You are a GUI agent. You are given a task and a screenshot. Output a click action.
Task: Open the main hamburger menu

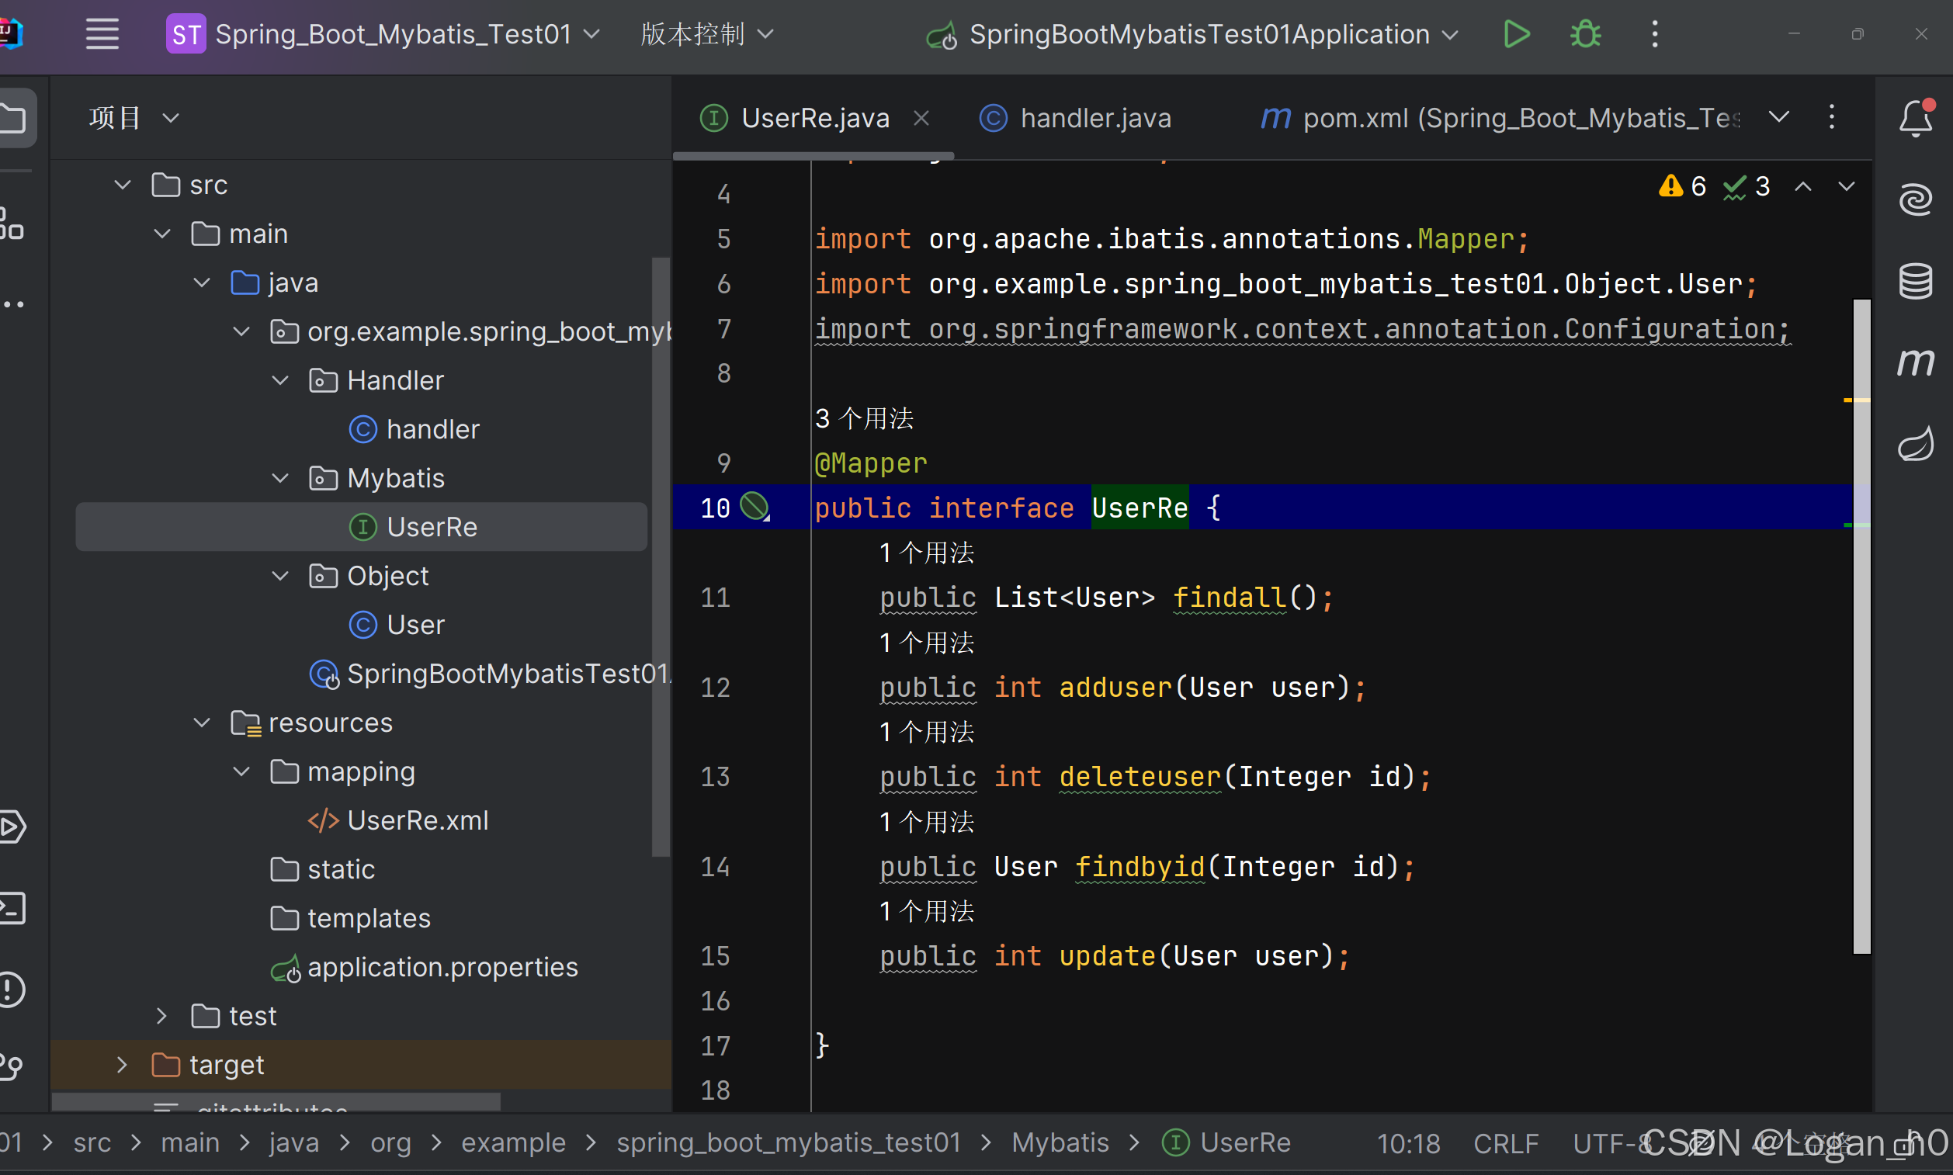pyautogui.click(x=102, y=33)
